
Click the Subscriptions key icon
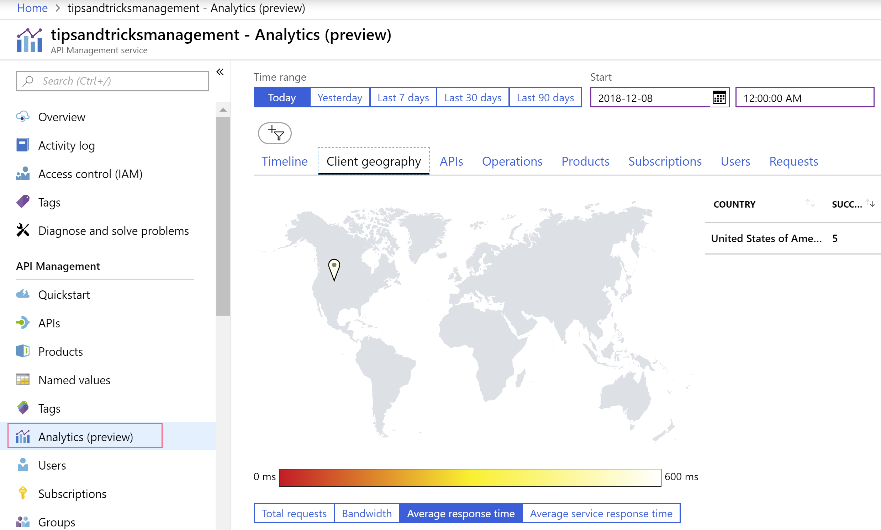(23, 493)
